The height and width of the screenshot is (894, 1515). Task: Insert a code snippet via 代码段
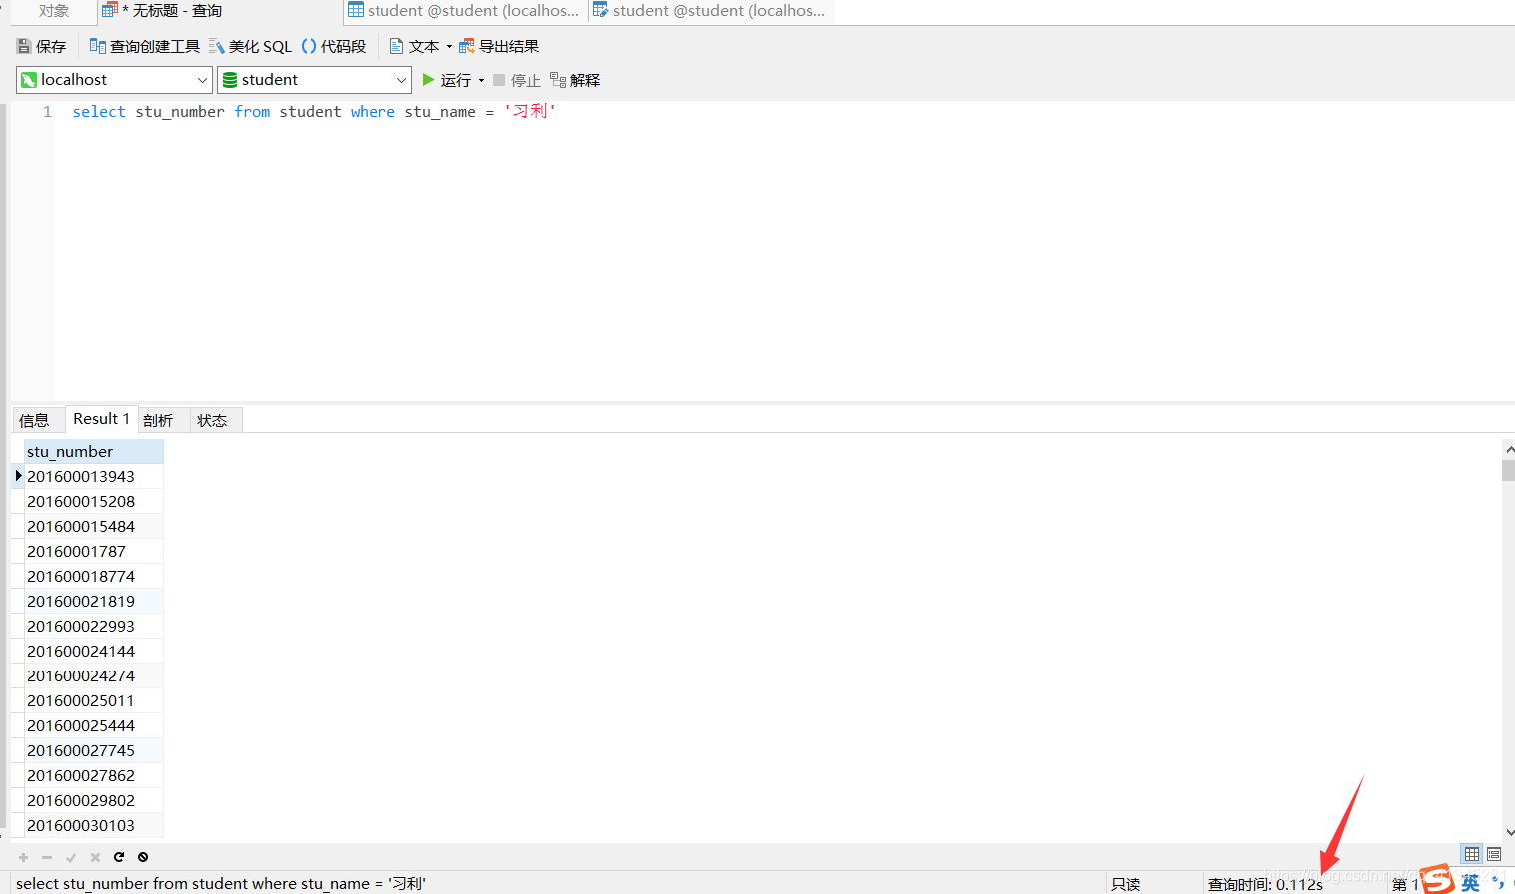pos(334,46)
